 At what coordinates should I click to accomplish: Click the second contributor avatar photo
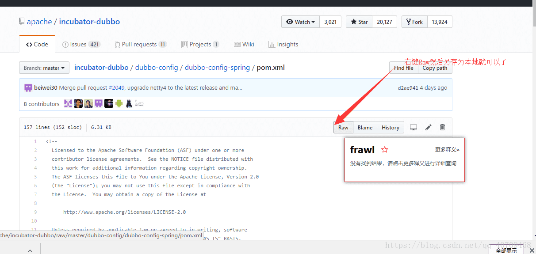[78, 103]
